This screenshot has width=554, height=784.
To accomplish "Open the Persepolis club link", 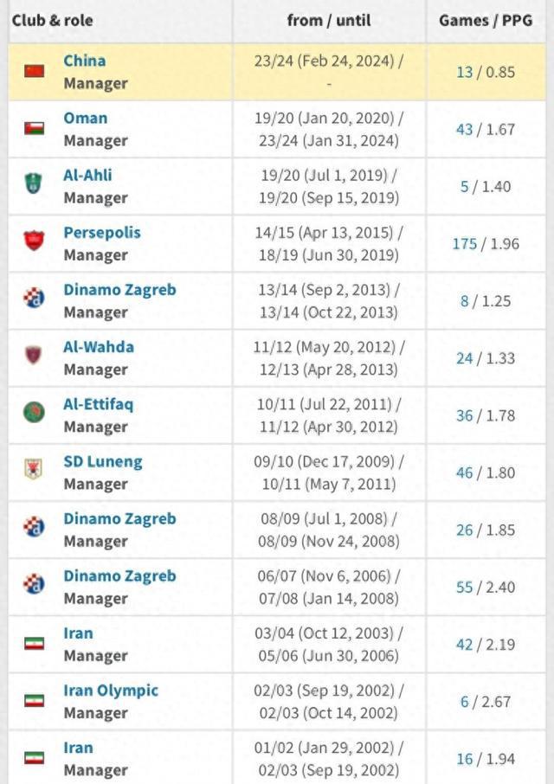I will point(101,232).
